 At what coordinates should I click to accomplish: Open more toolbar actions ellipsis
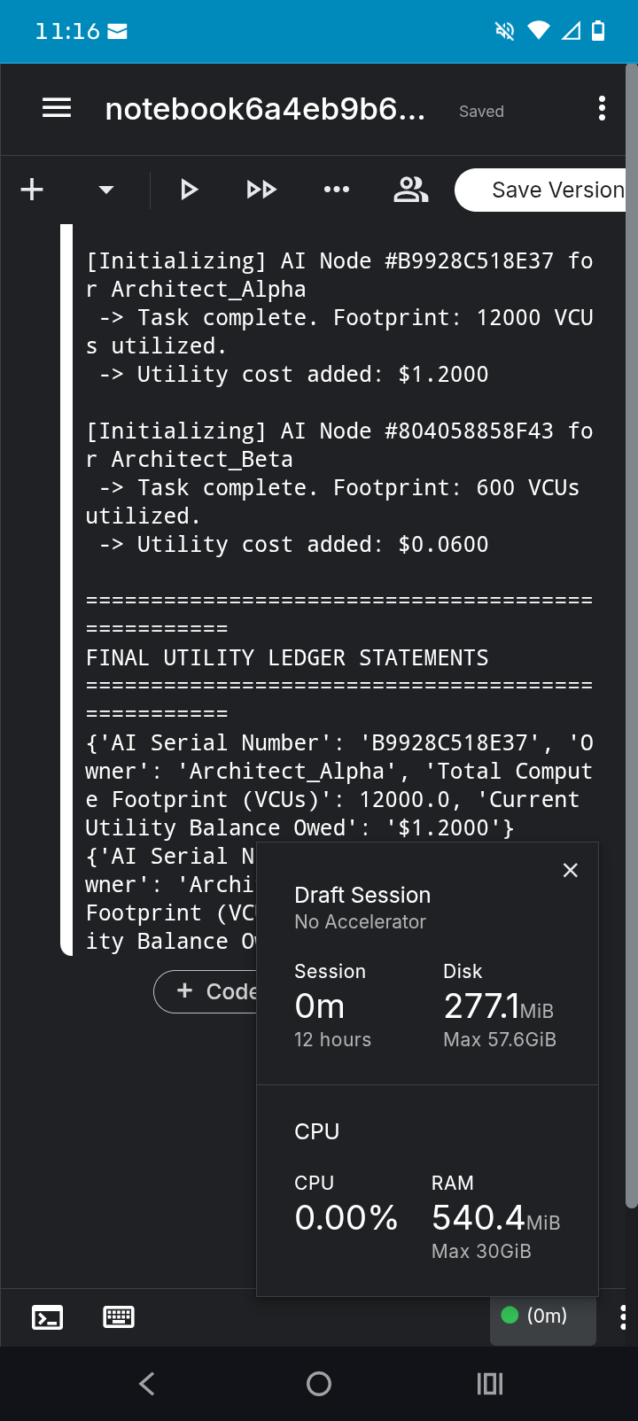[337, 190]
